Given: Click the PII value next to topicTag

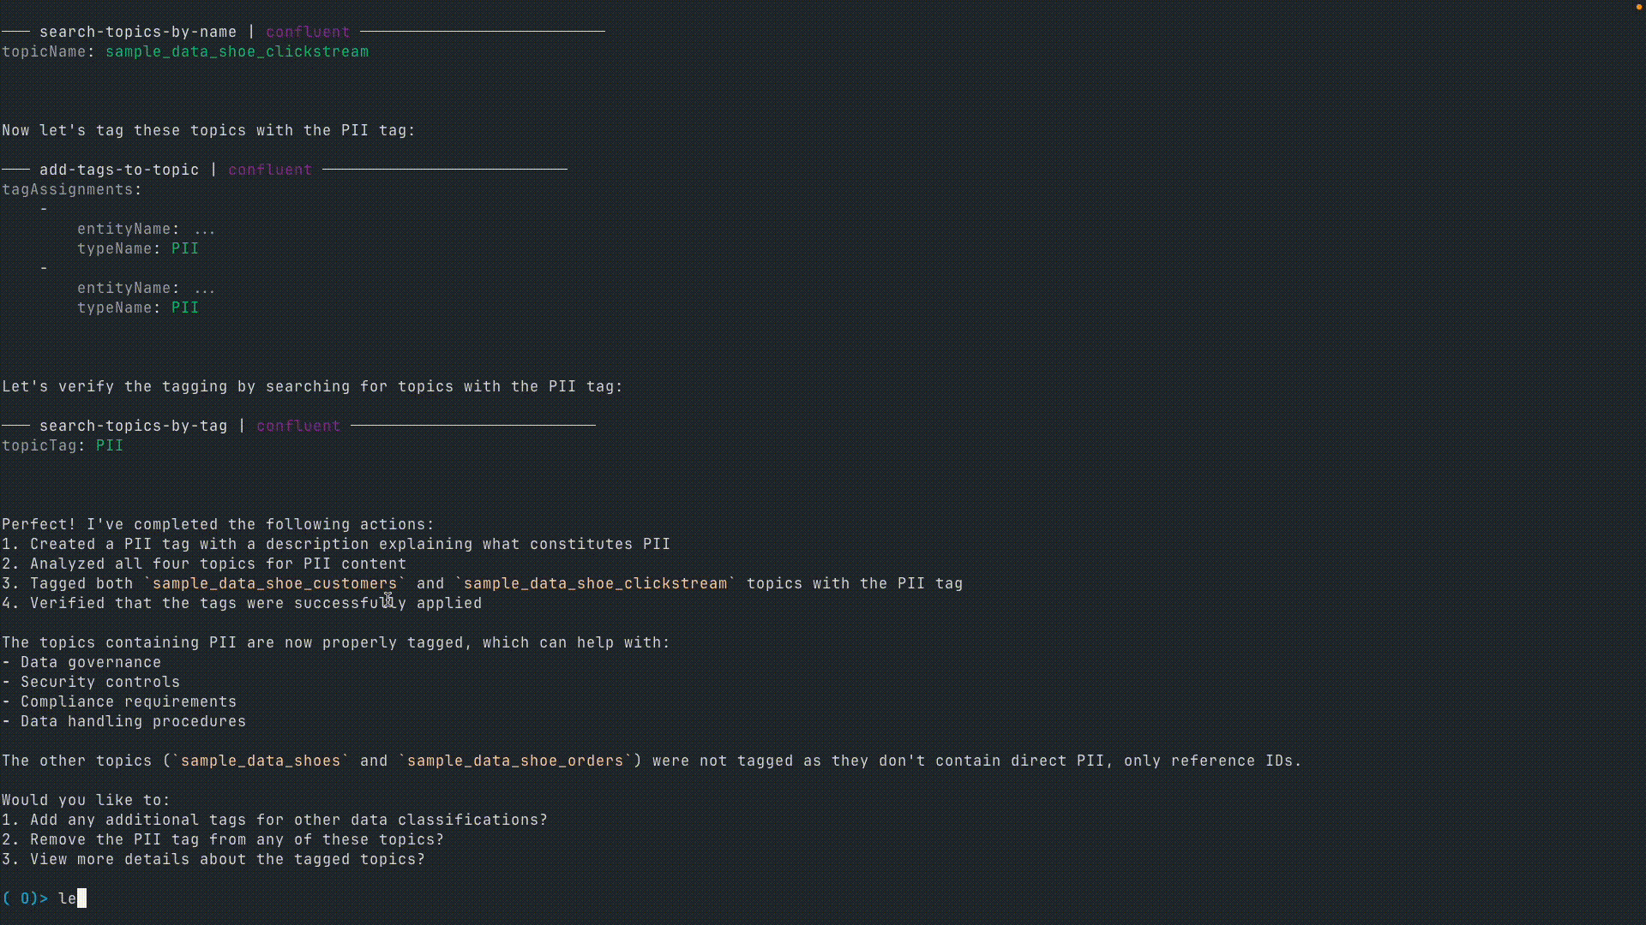Looking at the screenshot, I should point(109,445).
